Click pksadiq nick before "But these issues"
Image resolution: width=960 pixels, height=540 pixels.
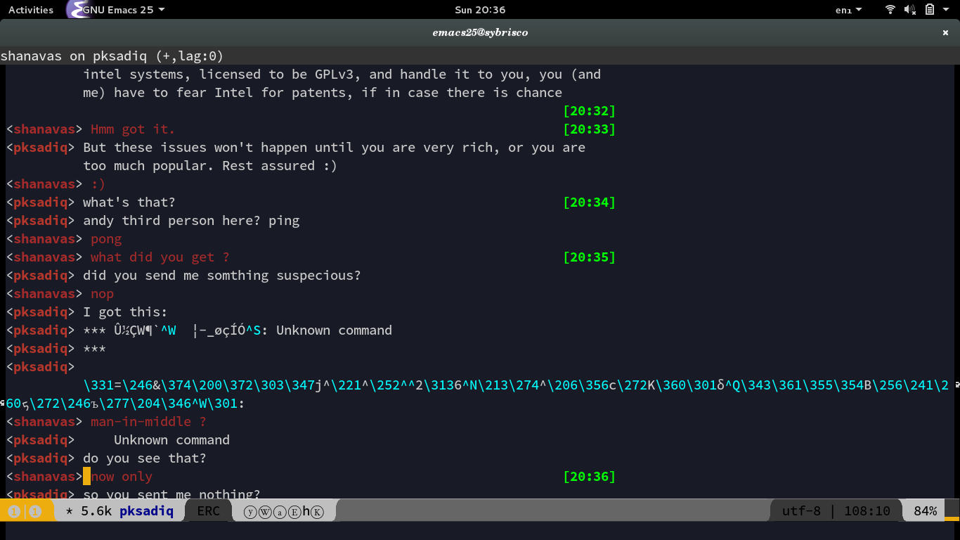tap(40, 147)
